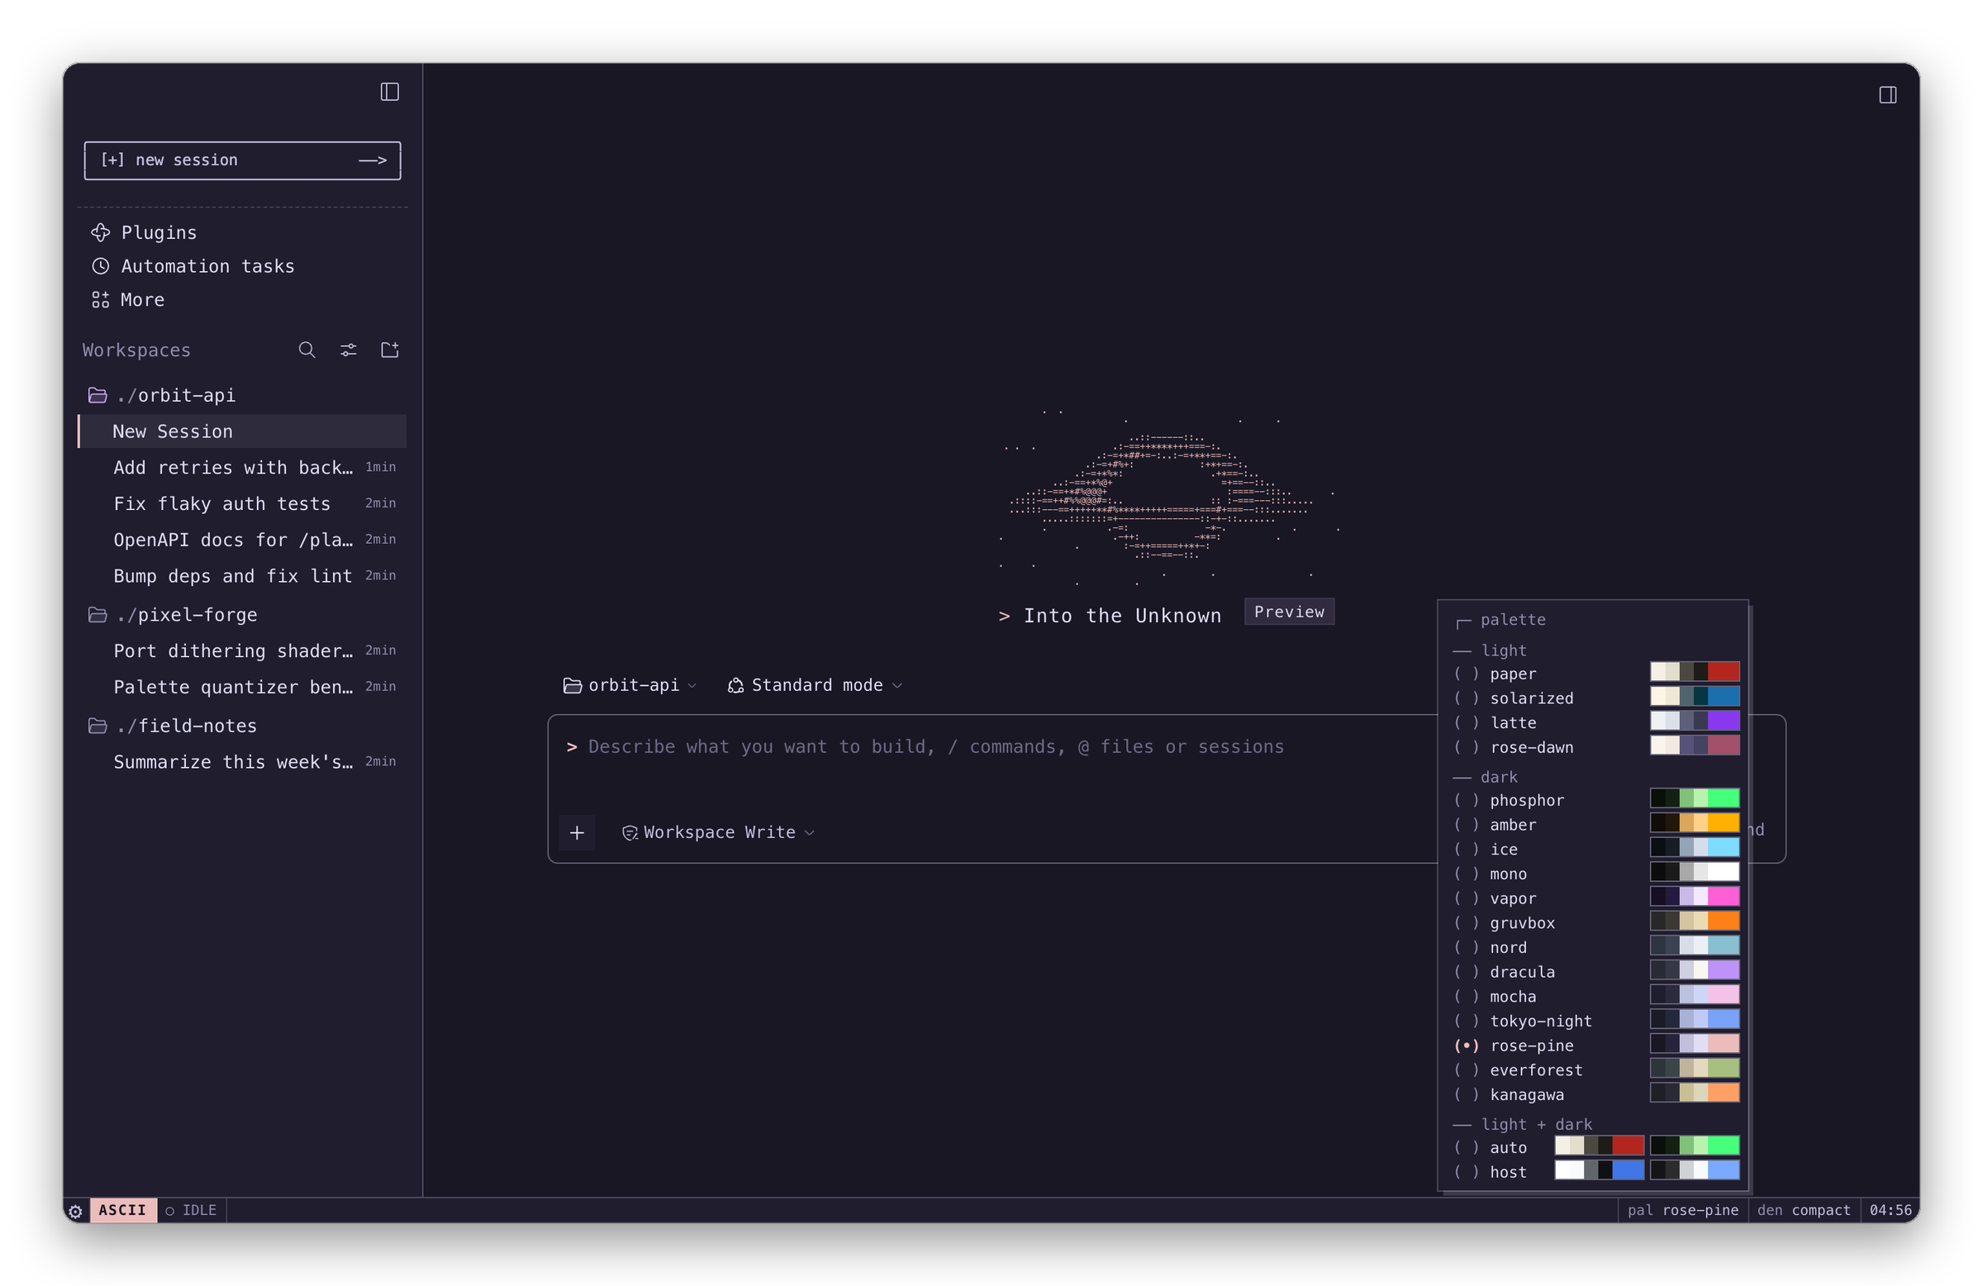1983x1286 pixels.
Task: Add new workspace folder icon
Action: 390,350
